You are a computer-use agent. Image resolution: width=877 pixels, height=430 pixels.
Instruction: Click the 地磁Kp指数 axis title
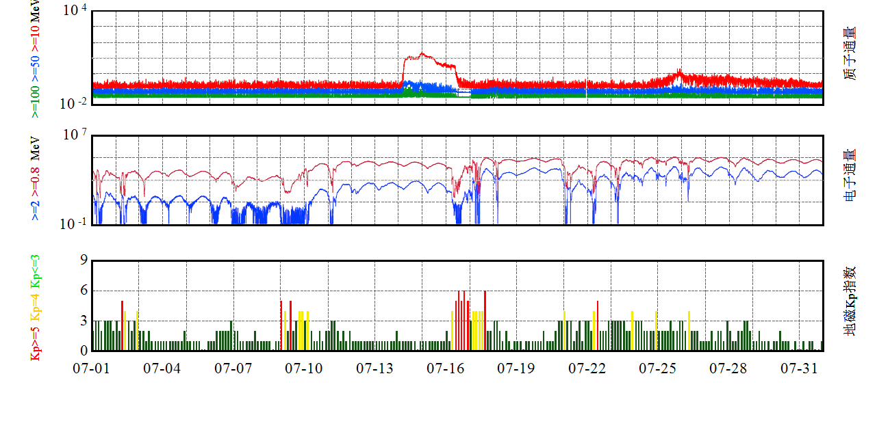pyautogui.click(x=849, y=301)
